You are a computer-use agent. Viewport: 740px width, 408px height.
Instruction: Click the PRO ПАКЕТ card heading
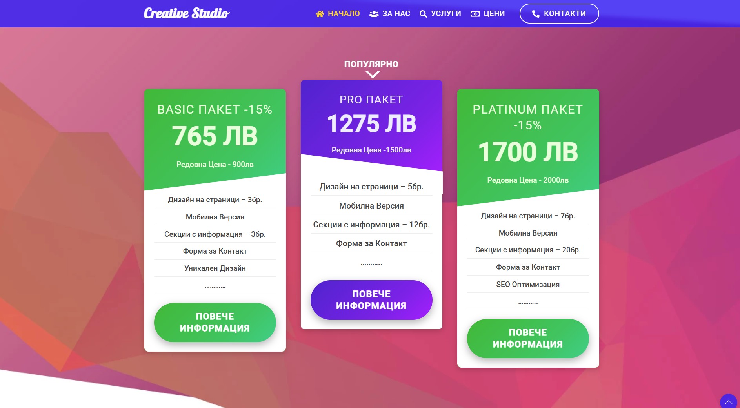click(371, 100)
